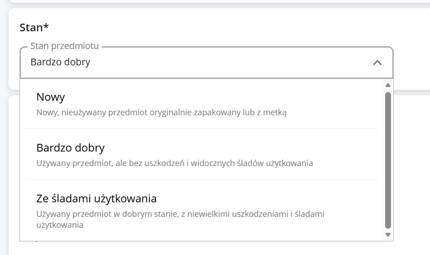Image resolution: width=430 pixels, height=255 pixels.
Task: Click the Stan przedmiotu combo box field
Action: (x=206, y=63)
